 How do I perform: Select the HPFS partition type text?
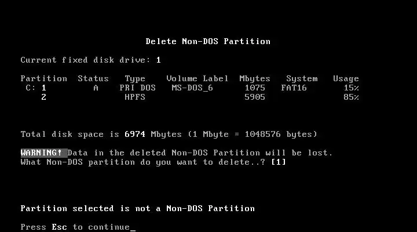(135, 97)
